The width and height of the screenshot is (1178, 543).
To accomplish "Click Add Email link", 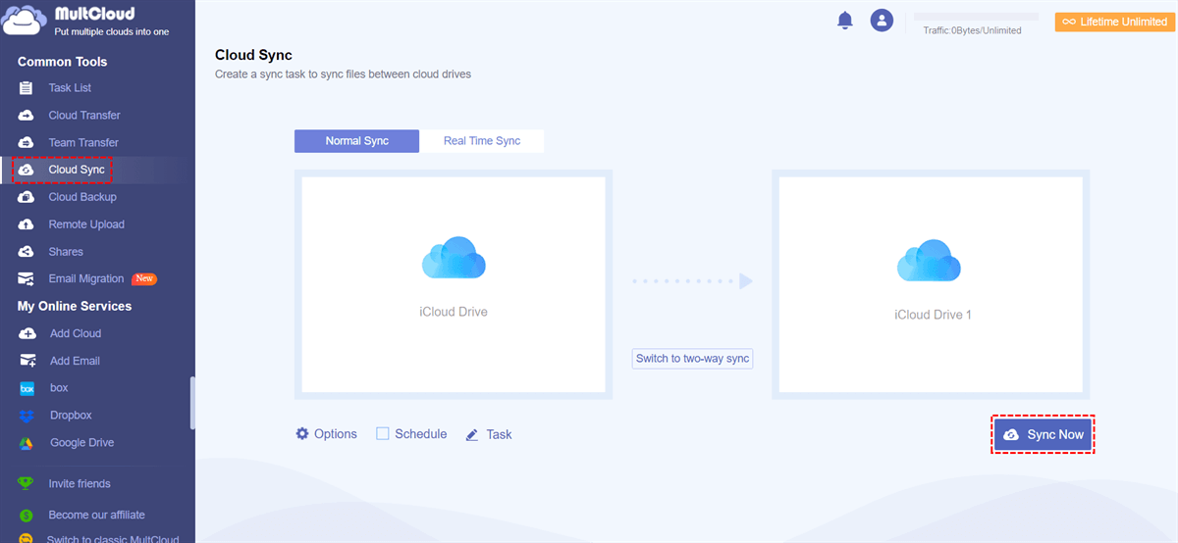I will [x=75, y=361].
